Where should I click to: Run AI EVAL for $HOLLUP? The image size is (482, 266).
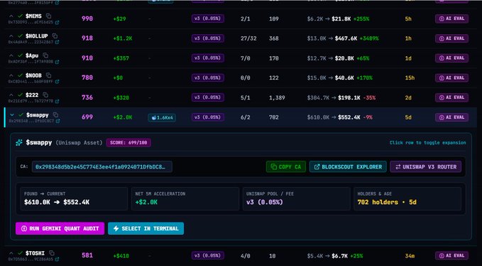(x=451, y=38)
